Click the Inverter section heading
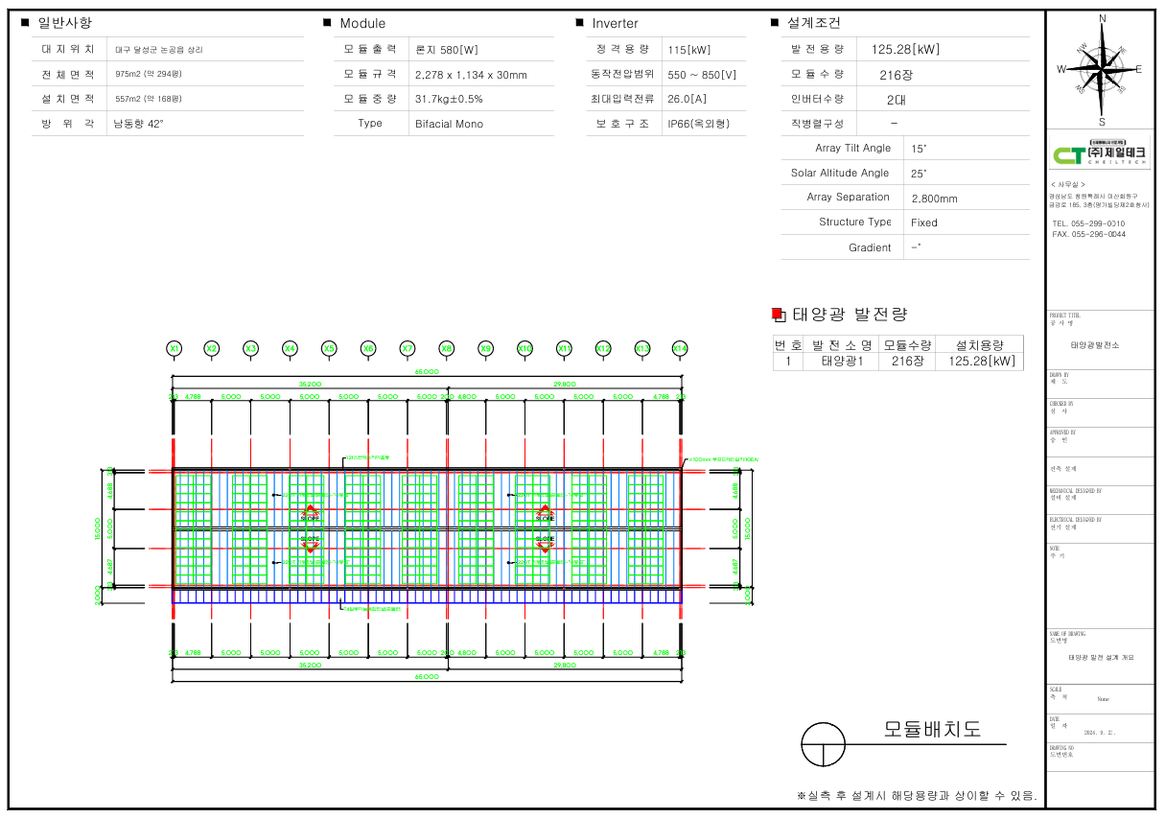 615,23
